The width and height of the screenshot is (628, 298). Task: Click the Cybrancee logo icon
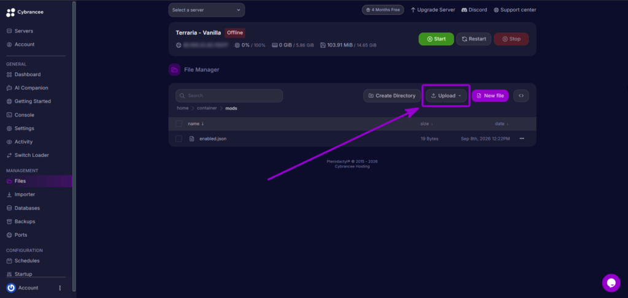(x=10, y=12)
